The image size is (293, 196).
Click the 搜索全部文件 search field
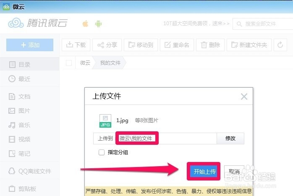[x=263, y=24]
